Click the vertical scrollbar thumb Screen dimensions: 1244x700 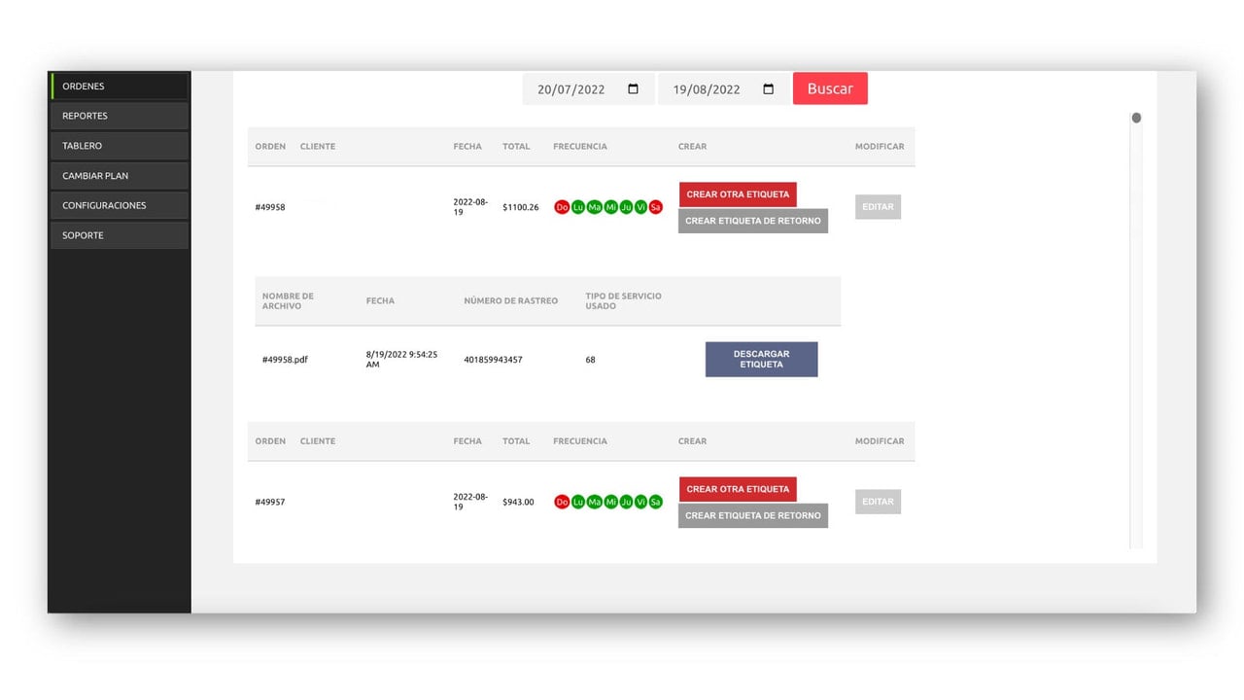[x=1136, y=118]
